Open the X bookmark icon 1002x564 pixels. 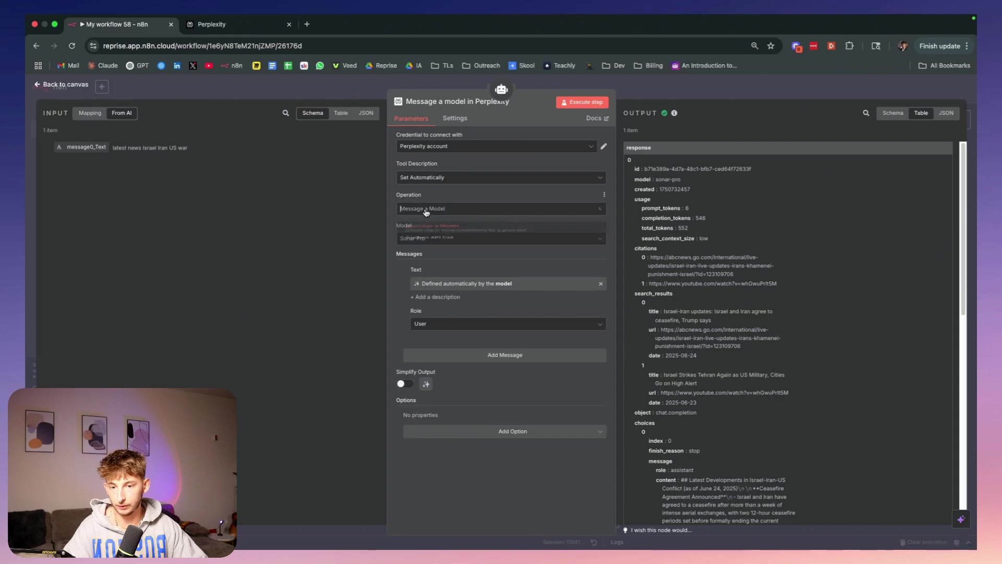point(193,66)
